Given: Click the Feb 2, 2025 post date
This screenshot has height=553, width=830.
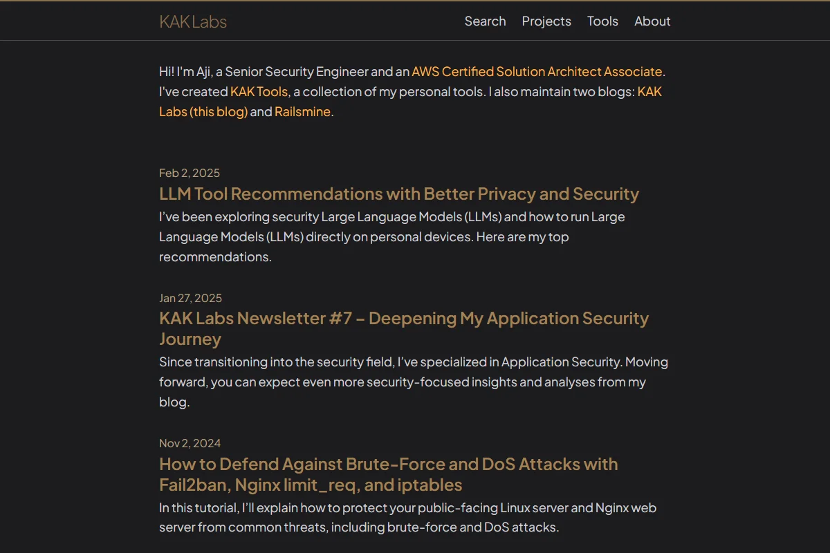Looking at the screenshot, I should point(190,173).
